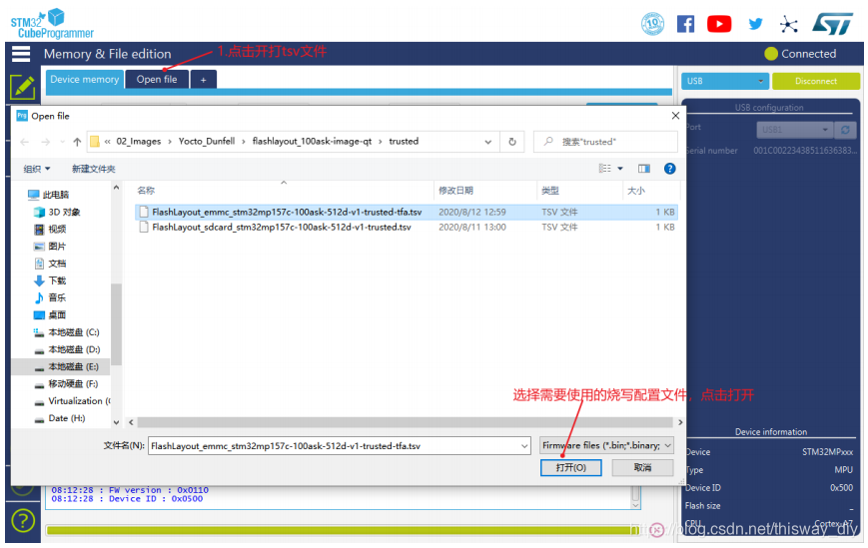The image size is (868, 548).
Task: Select 移动硬盘 (F:) drive
Action: [67, 383]
